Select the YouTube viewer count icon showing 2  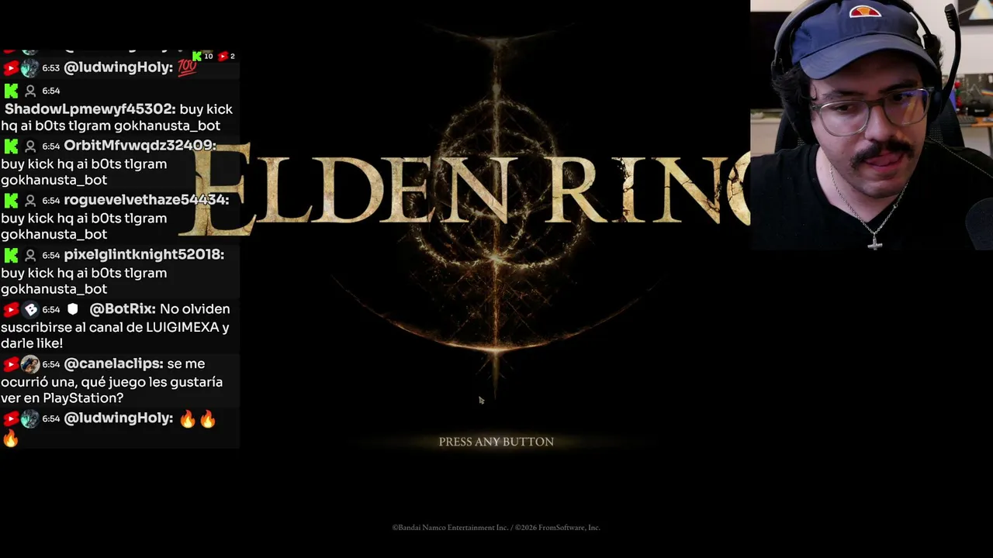[223, 56]
